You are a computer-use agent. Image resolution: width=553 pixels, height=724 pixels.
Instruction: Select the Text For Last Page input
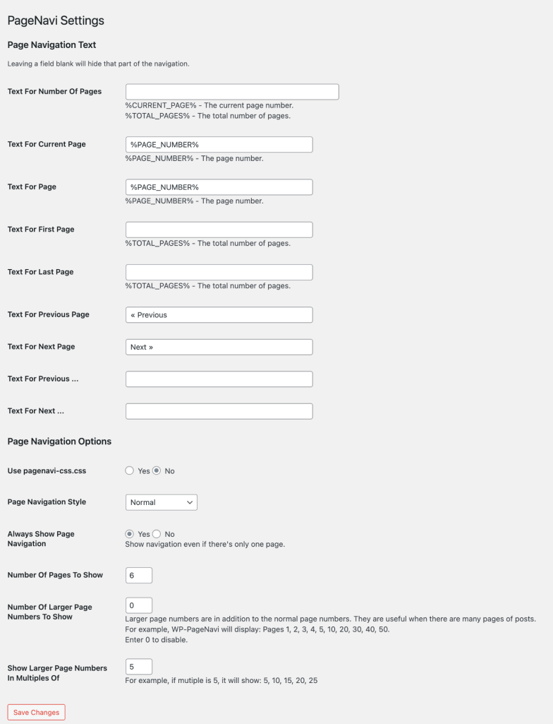coord(219,272)
